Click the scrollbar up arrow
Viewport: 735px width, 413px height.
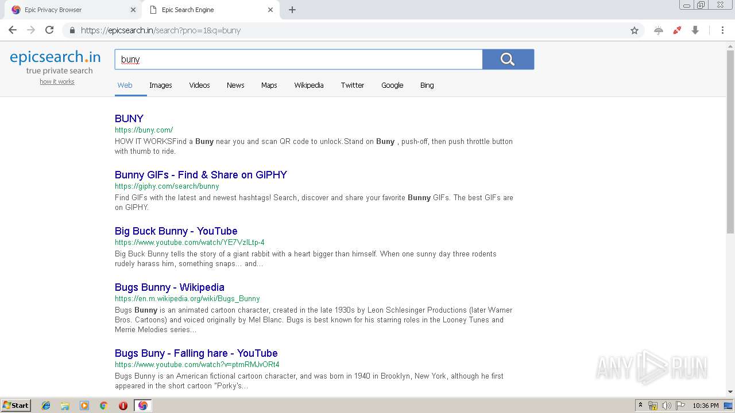(730, 46)
